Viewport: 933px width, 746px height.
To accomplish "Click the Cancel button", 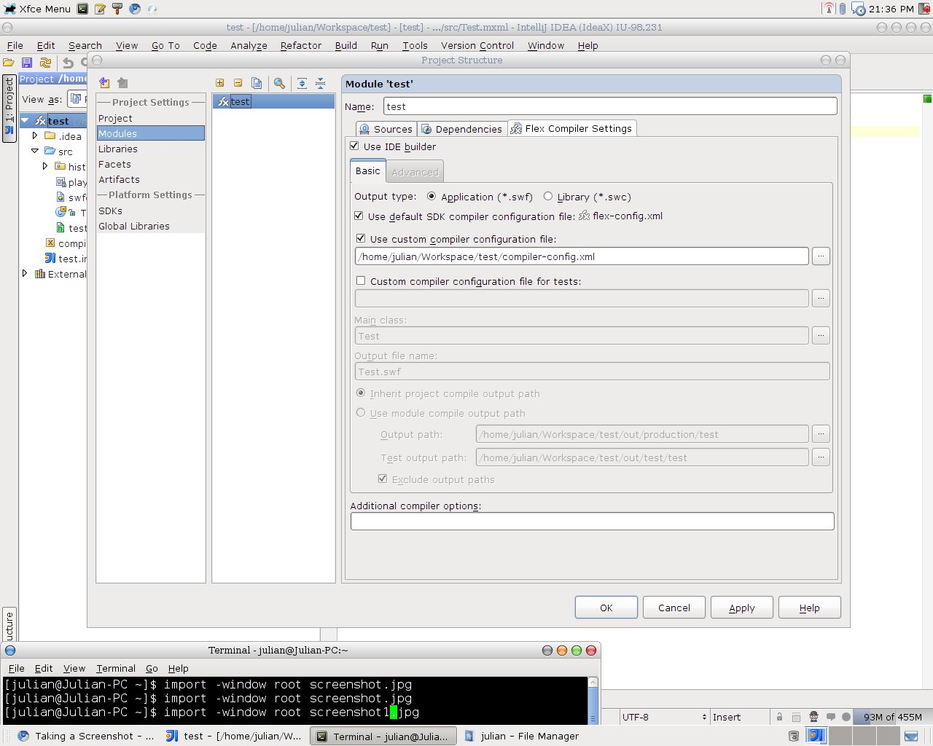I will click(674, 608).
